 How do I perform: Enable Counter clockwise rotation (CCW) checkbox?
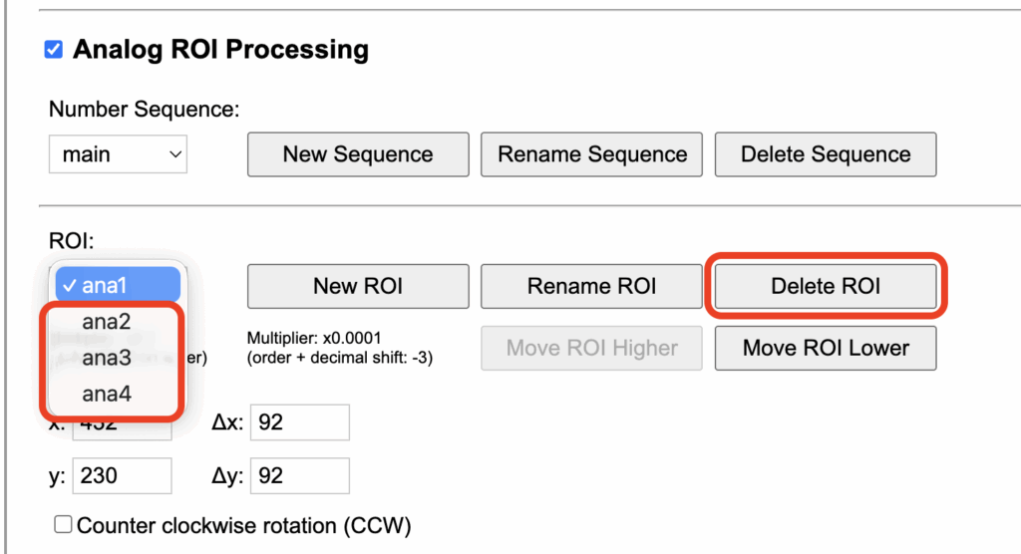tap(63, 525)
